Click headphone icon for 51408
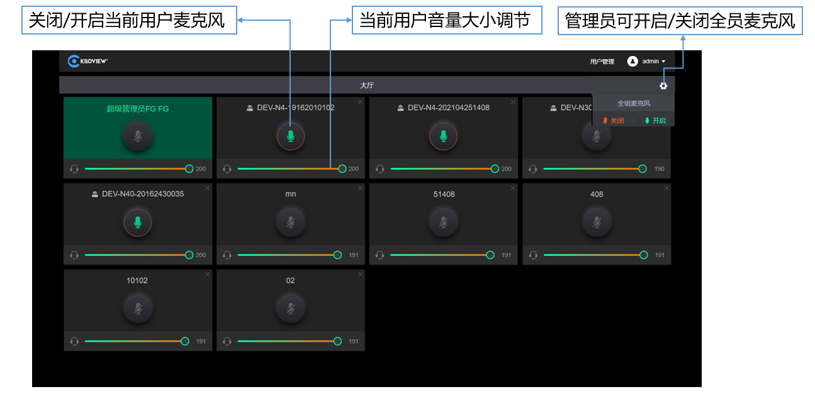Screen dimensions: 815x394 380,255
